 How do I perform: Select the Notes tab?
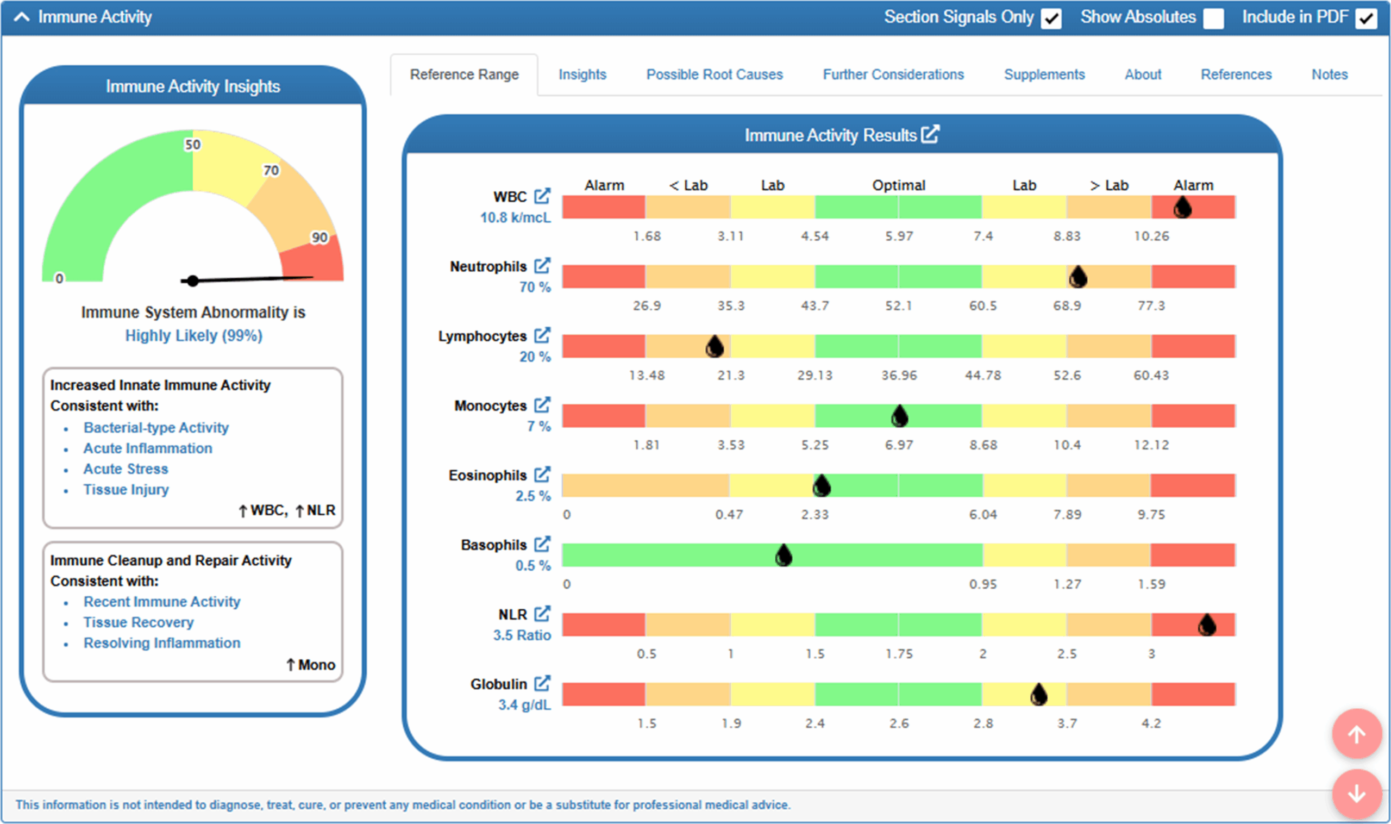click(1330, 74)
